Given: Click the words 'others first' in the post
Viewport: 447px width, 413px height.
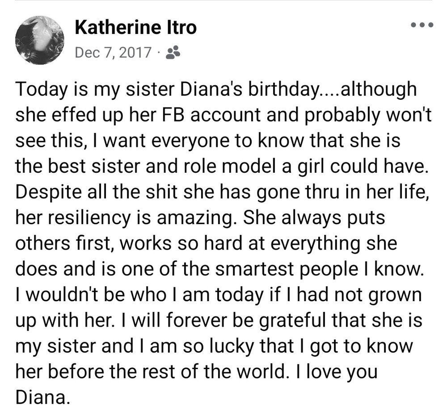Looking at the screenshot, I should [x=63, y=243].
